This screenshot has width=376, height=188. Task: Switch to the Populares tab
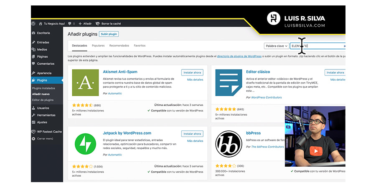pos(98,46)
